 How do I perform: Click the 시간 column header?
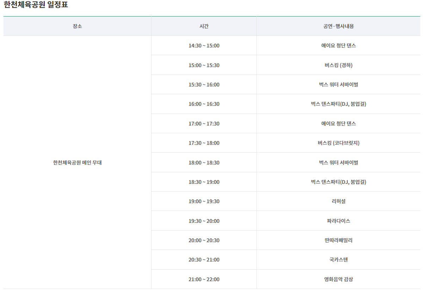point(204,26)
